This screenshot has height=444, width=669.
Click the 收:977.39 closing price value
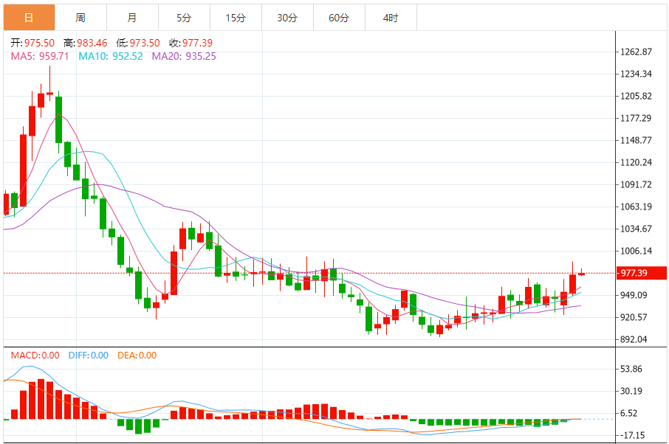[x=191, y=43]
